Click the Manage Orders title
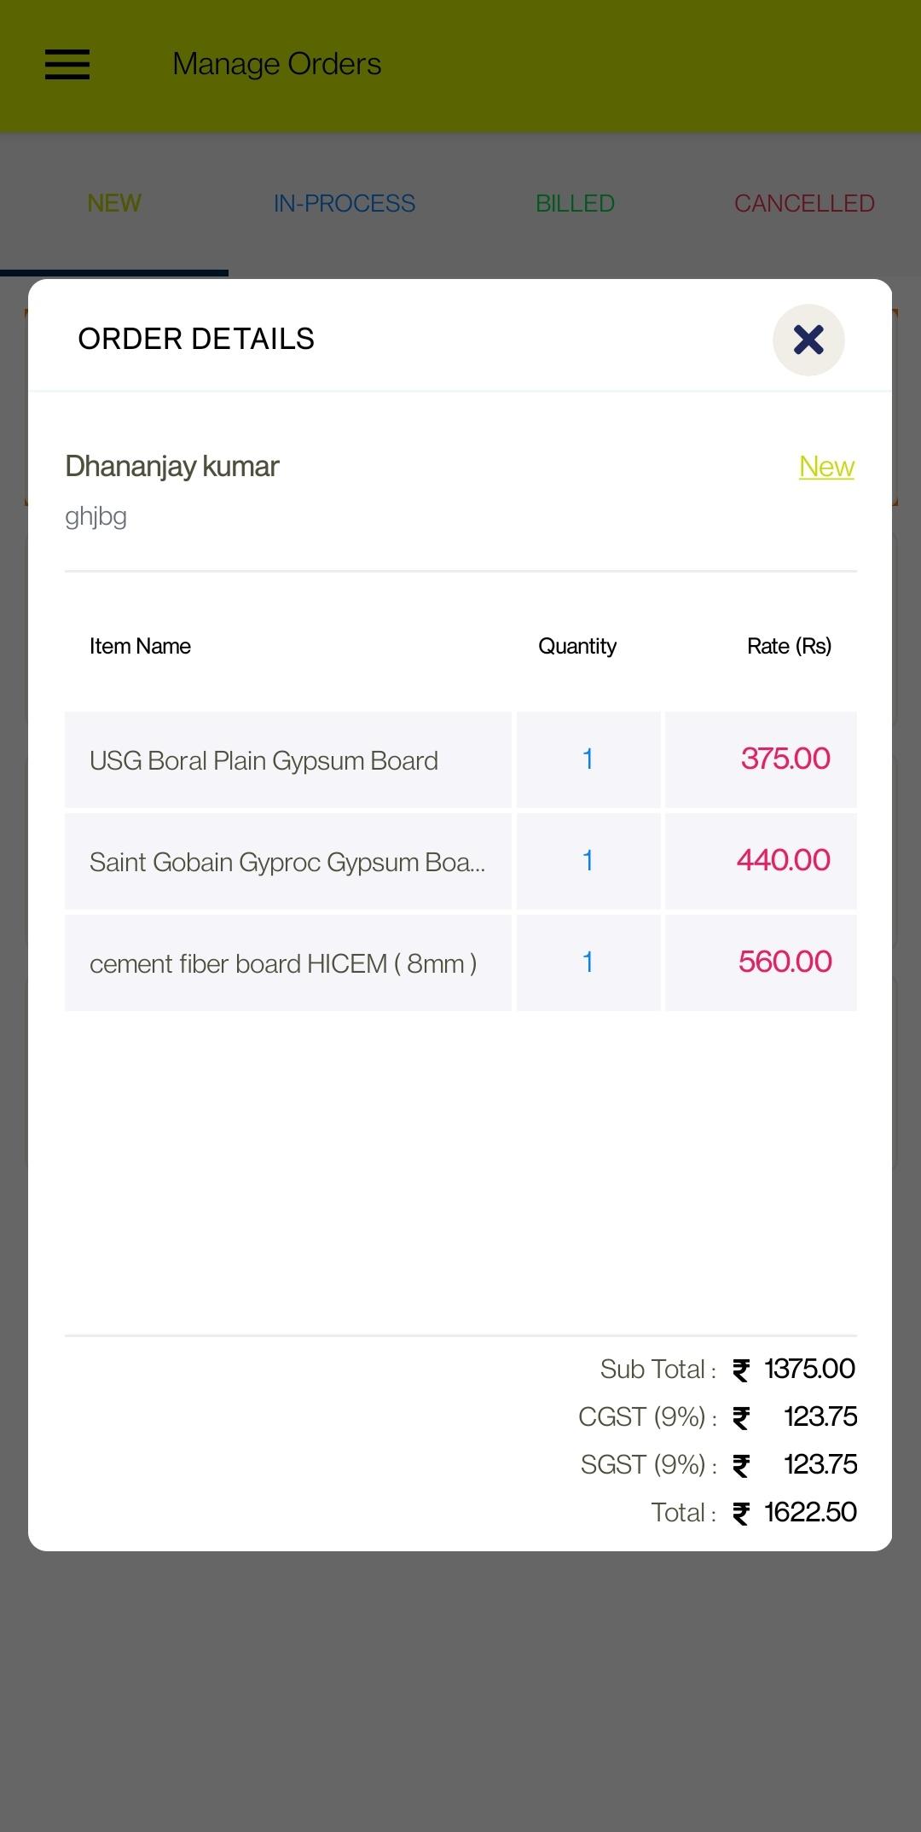921x1832 pixels. pyautogui.click(x=277, y=64)
